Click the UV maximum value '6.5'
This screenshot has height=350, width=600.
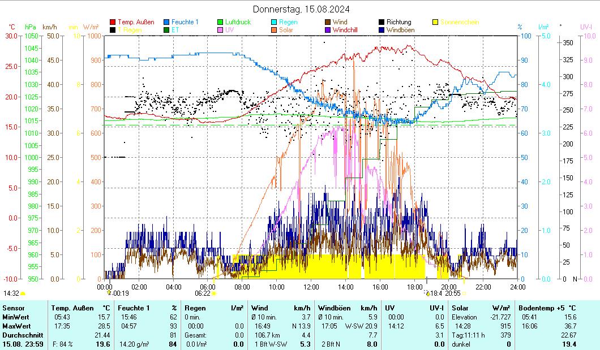coord(440,326)
